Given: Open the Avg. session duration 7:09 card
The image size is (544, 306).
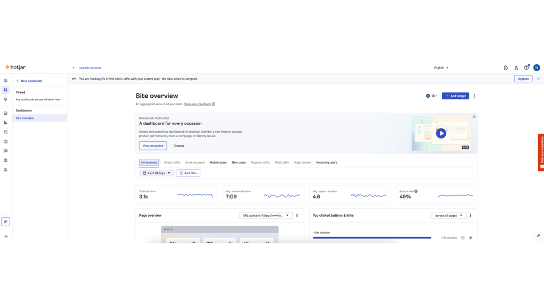Looking at the screenshot, I should pos(263,194).
